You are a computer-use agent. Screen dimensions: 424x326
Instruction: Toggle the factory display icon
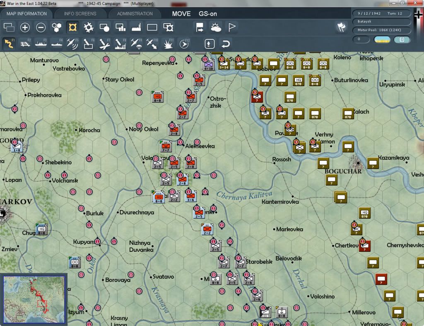point(136,27)
